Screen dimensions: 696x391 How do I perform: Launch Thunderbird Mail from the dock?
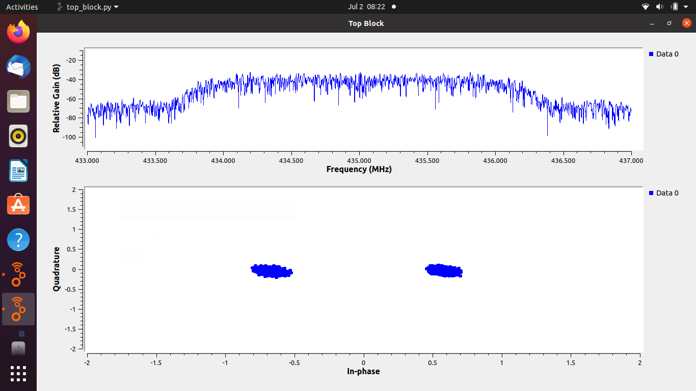click(x=18, y=67)
